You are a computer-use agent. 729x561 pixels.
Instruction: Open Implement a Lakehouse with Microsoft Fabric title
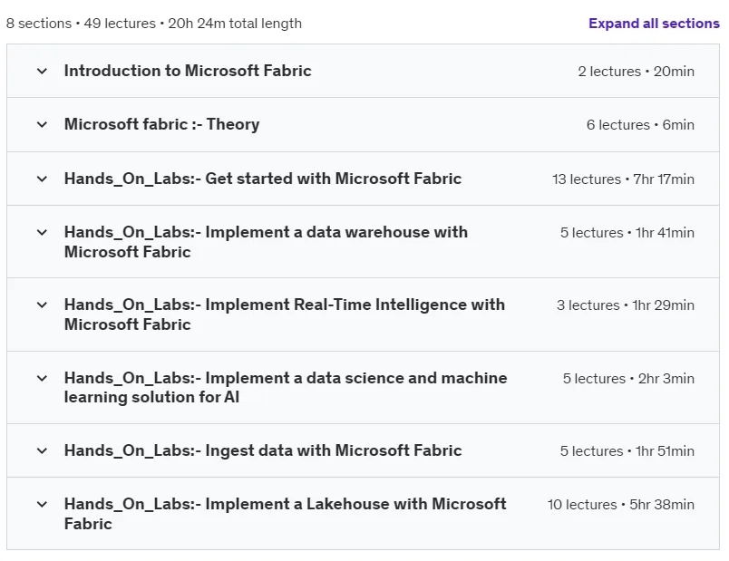(285, 514)
